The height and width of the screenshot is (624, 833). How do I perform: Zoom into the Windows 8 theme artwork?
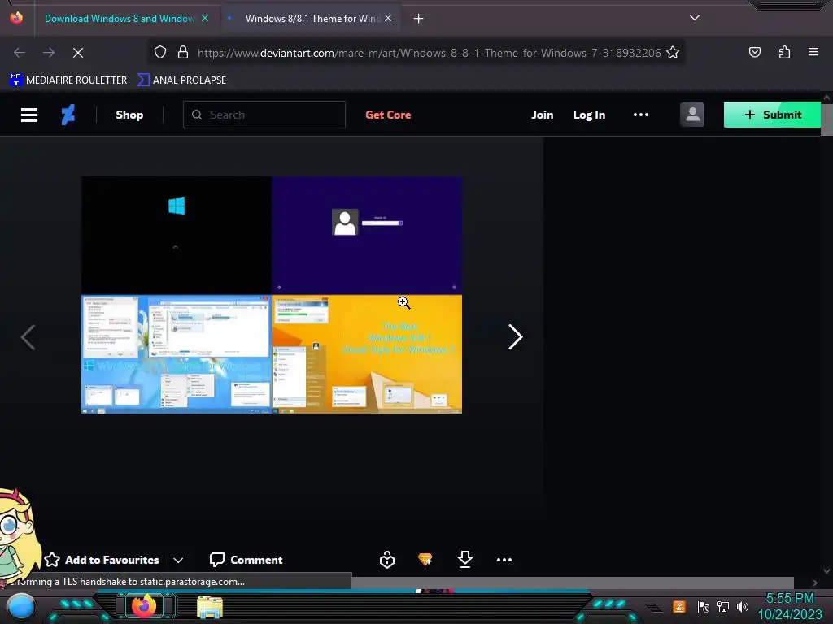[272, 294]
